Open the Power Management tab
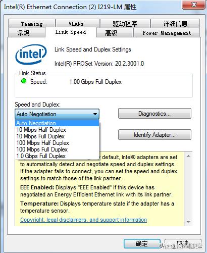Image resolution: width=207 pixels, height=253 pixels. 167,33
